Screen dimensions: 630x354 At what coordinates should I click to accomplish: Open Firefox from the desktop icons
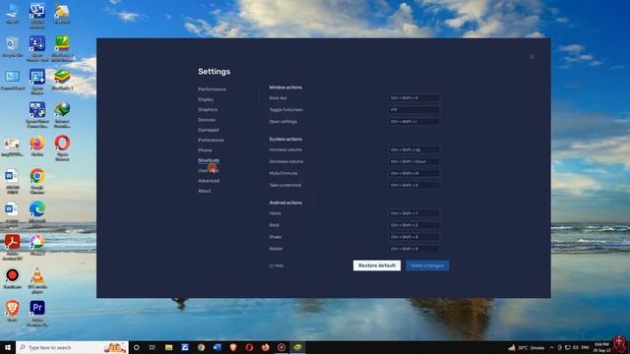click(x=37, y=147)
